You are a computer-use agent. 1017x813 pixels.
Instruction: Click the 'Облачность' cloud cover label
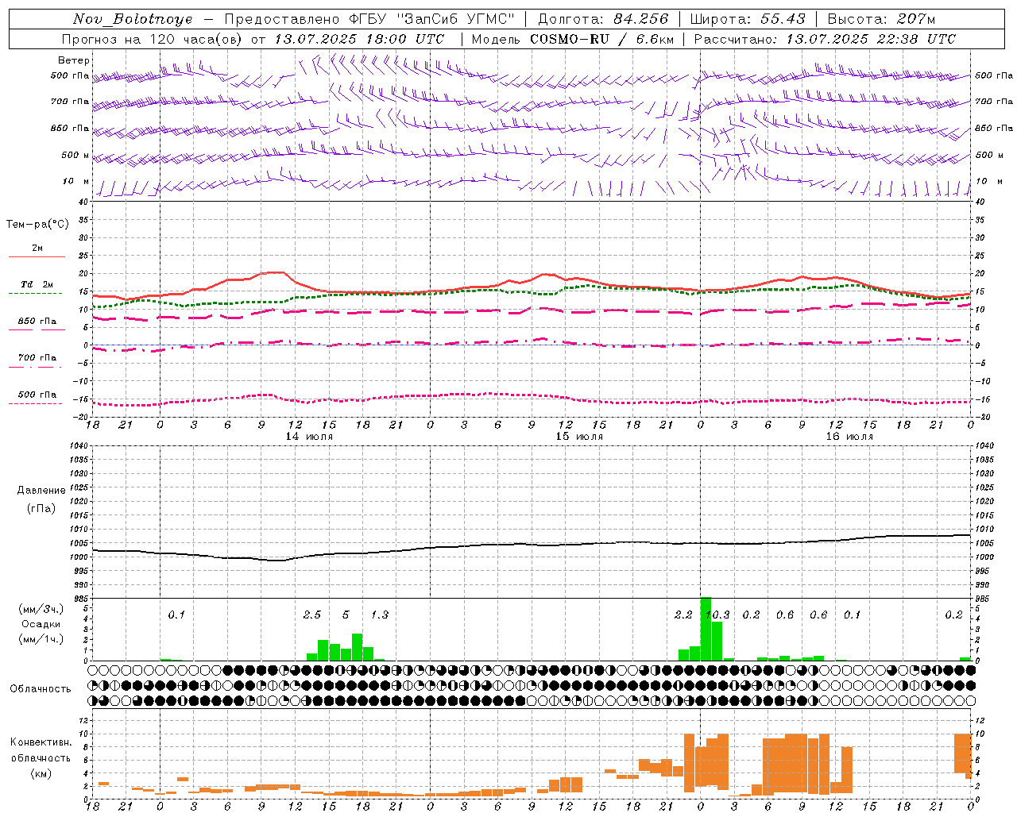(x=41, y=689)
